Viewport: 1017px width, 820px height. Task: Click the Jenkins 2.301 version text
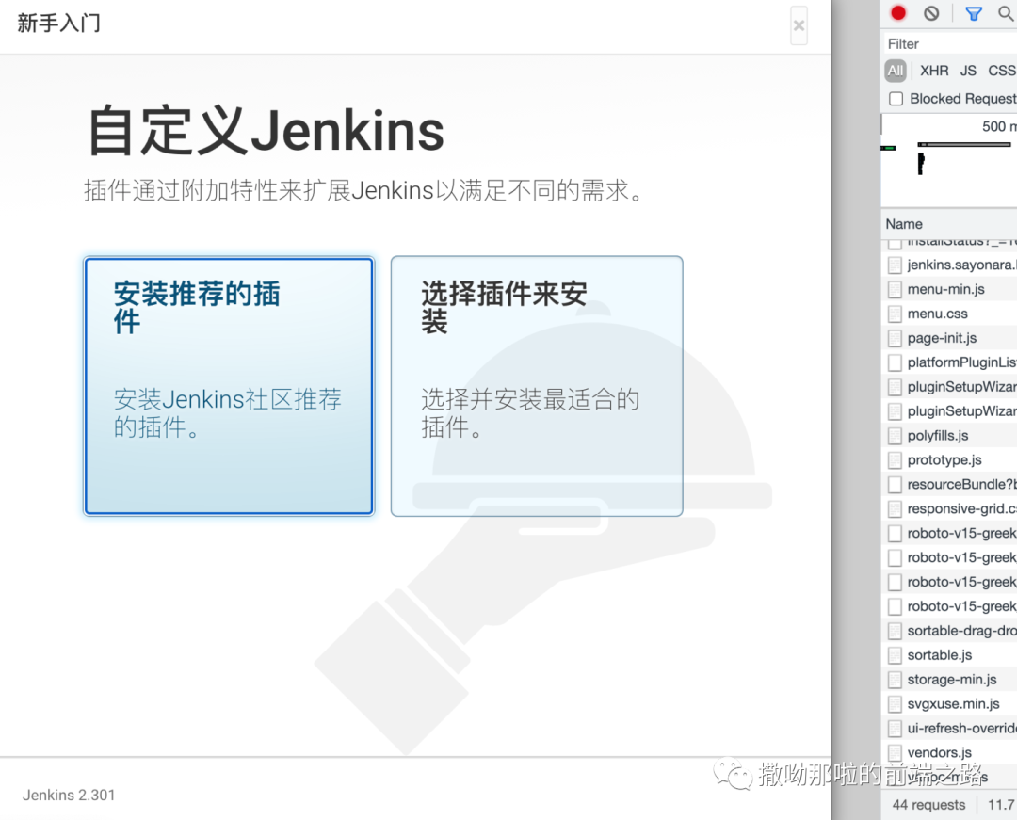(x=69, y=796)
